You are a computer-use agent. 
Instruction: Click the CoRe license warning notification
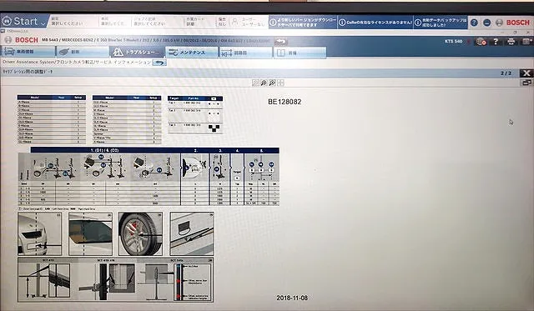click(x=375, y=23)
